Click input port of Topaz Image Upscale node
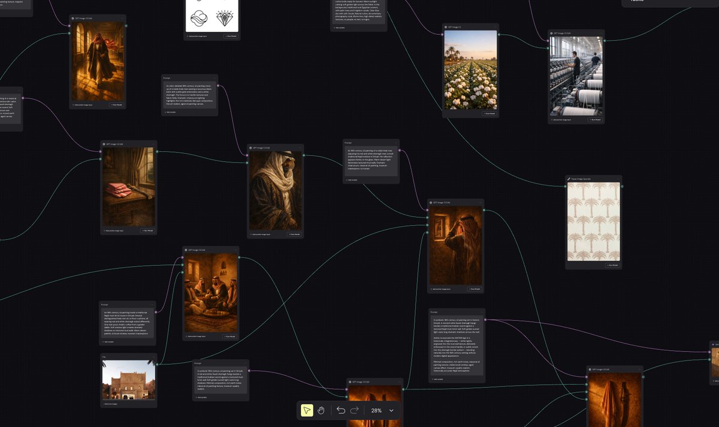719x427 pixels. (x=565, y=187)
